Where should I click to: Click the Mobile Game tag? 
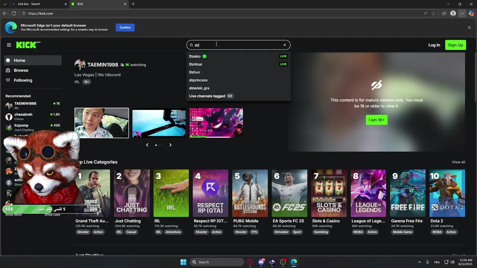402,232
